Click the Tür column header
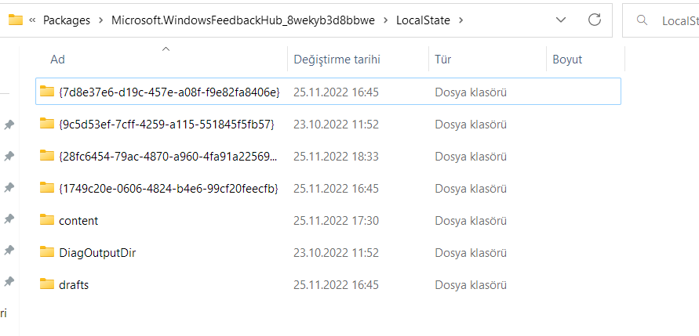This screenshot has width=699, height=336. pos(443,60)
